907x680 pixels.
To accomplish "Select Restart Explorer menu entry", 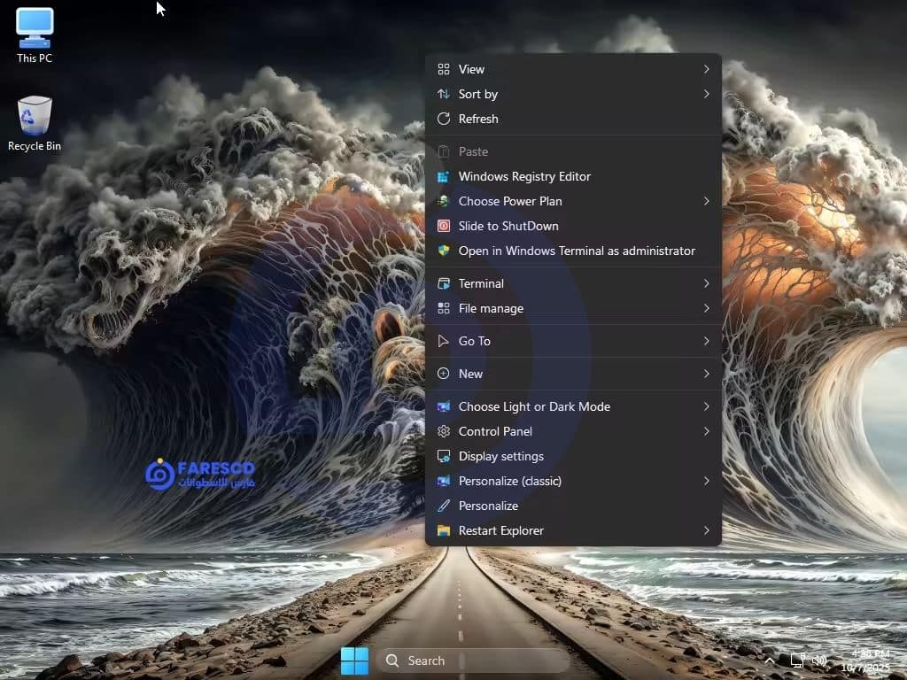I will [501, 530].
